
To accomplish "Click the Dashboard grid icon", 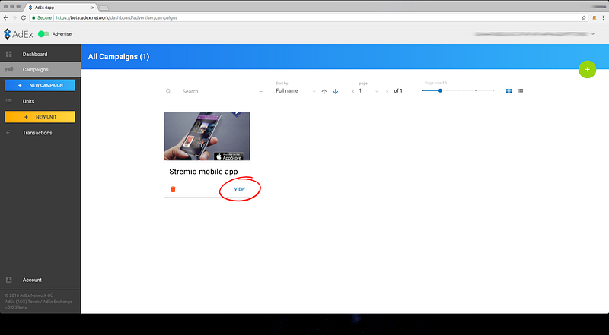I will [9, 54].
